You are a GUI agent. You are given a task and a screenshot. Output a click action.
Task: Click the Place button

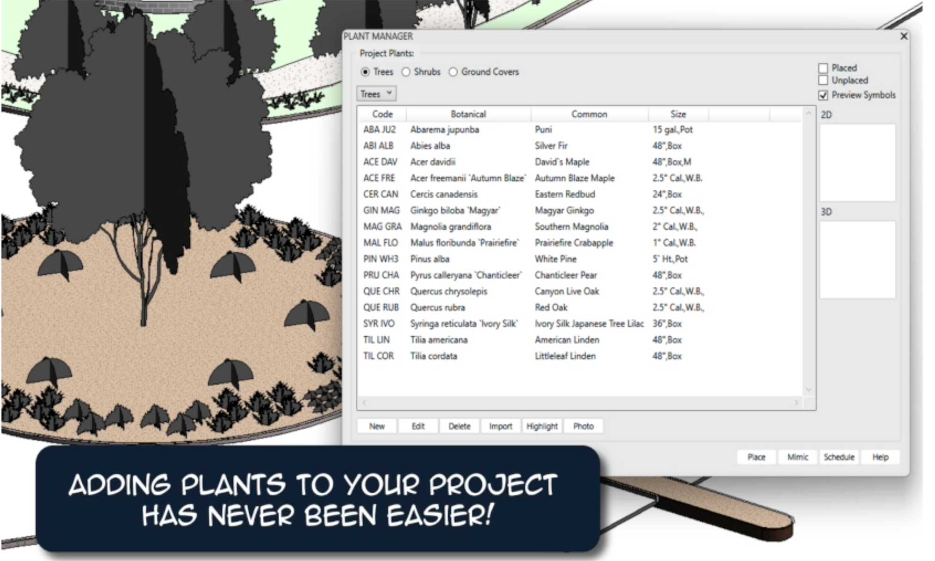pos(756,457)
